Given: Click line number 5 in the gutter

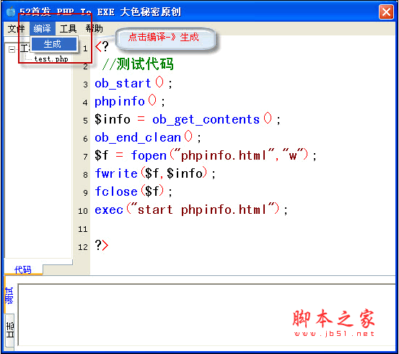Looking at the screenshot, I should [85, 121].
